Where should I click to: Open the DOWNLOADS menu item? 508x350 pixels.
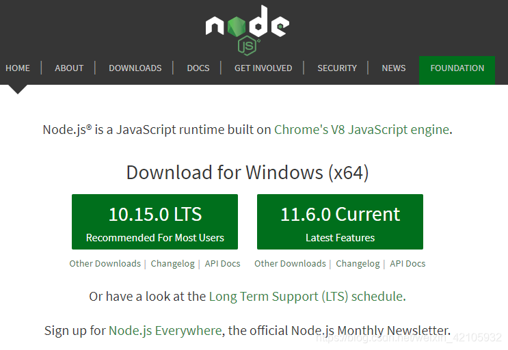(x=135, y=68)
